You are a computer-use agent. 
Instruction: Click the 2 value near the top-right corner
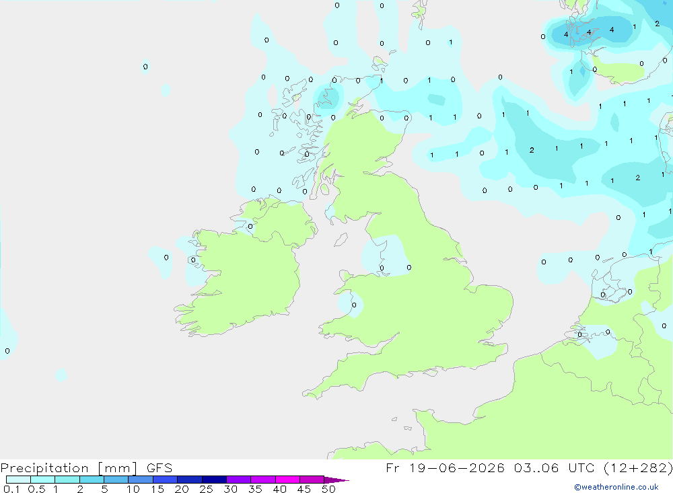(x=657, y=24)
